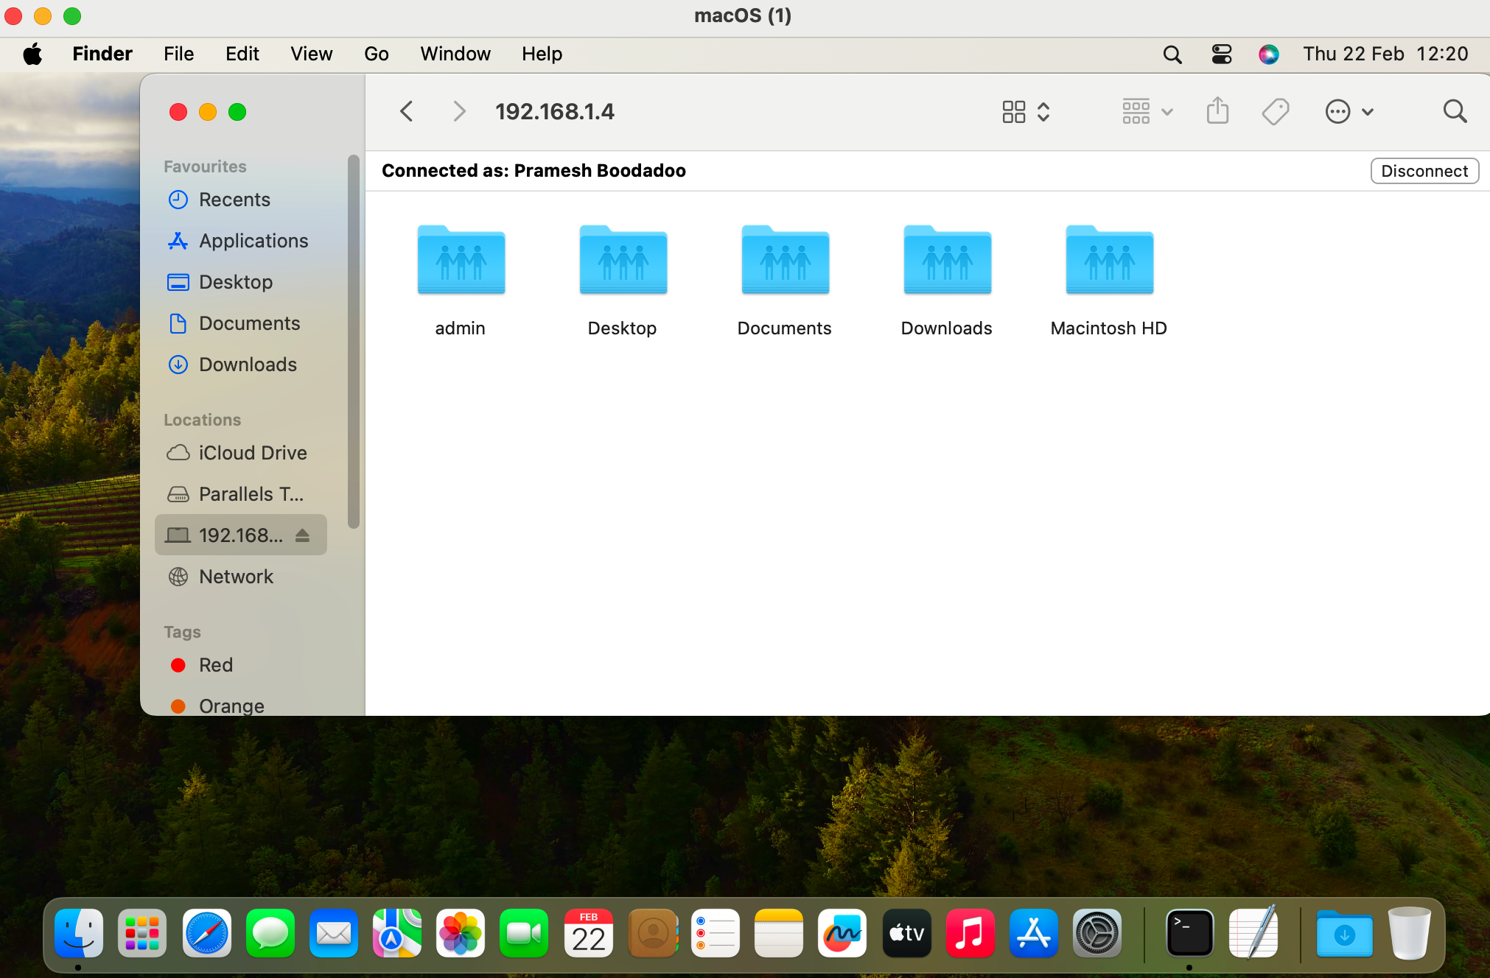Click the sidebar vertical scrollbar
1490x978 pixels.
pyautogui.click(x=354, y=342)
